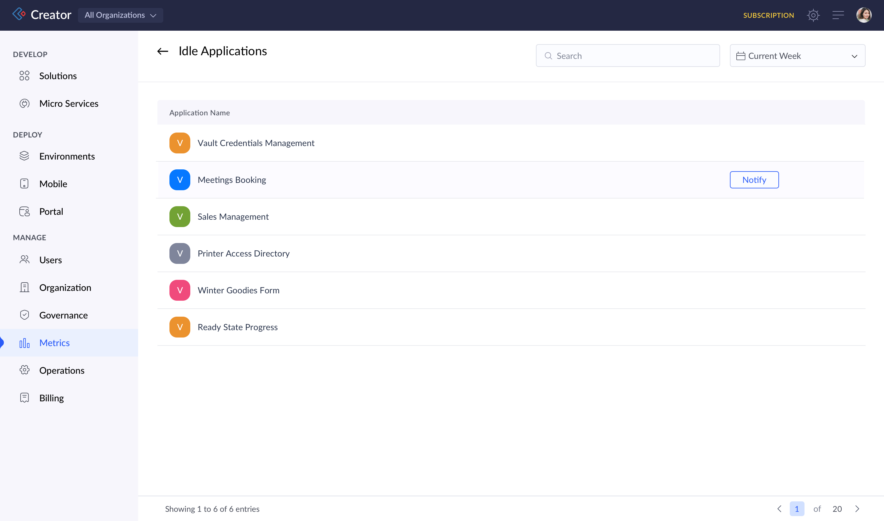Go to previous page with left chevron
The image size is (884, 521).
tap(779, 509)
